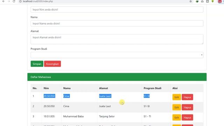Click the Nama label above its field
The width and height of the screenshot is (224, 126).
[x=34, y=17]
